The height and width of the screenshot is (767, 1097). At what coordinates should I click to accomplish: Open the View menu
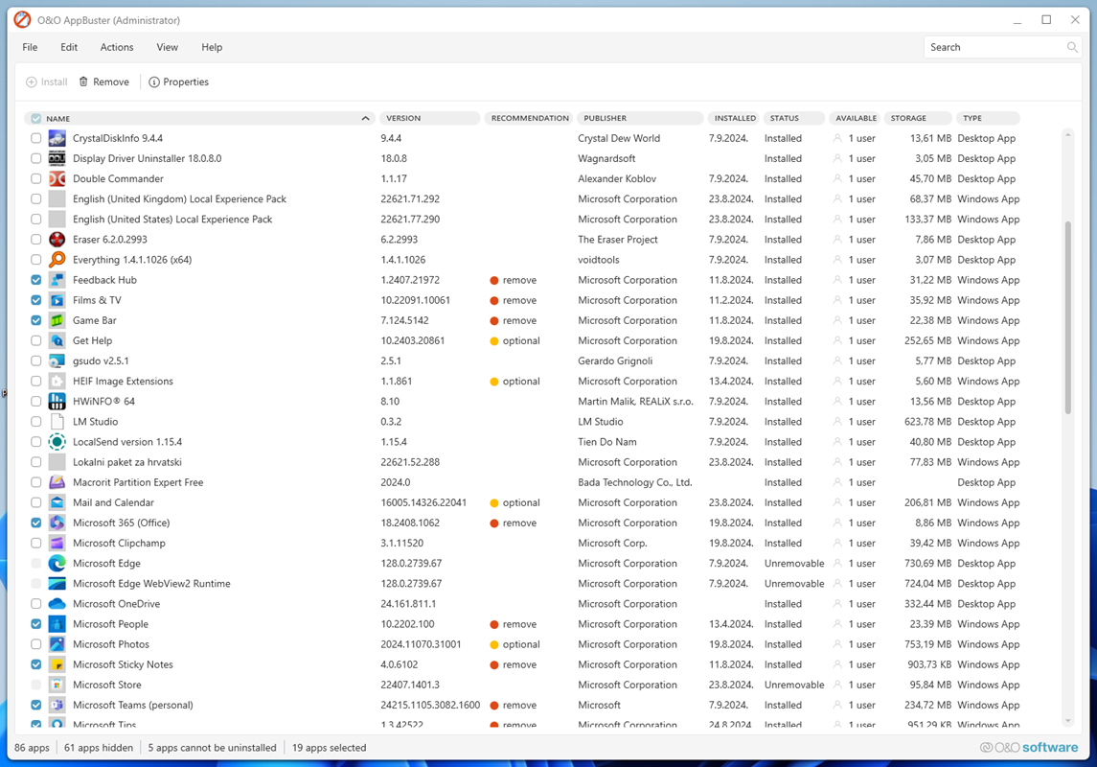coord(168,48)
